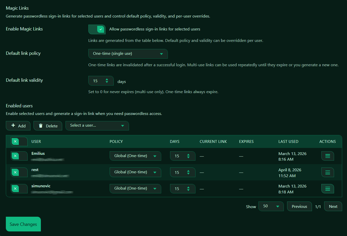Viewport: 347px width, 236px height.
Task: Click the Save Changes button
Action: (23, 224)
